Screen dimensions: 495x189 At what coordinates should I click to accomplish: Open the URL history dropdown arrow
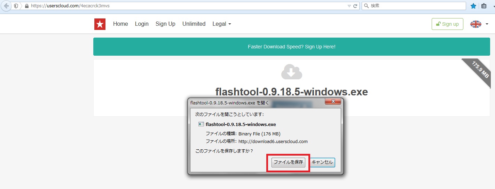tap(349, 6)
